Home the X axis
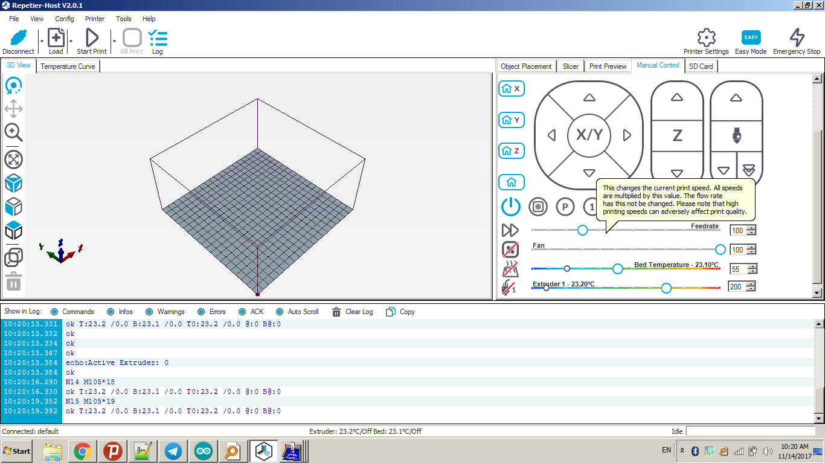 coord(511,89)
